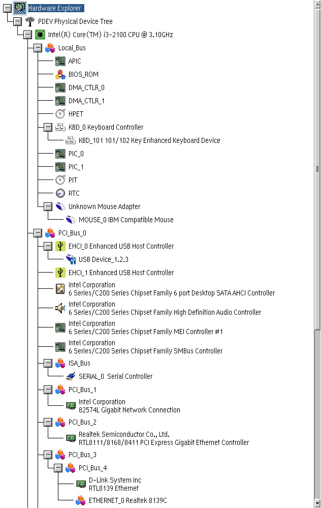The height and width of the screenshot is (508, 321).
Task: Click the EHCI_0 USB Host Controller icon
Action: pos(60,246)
